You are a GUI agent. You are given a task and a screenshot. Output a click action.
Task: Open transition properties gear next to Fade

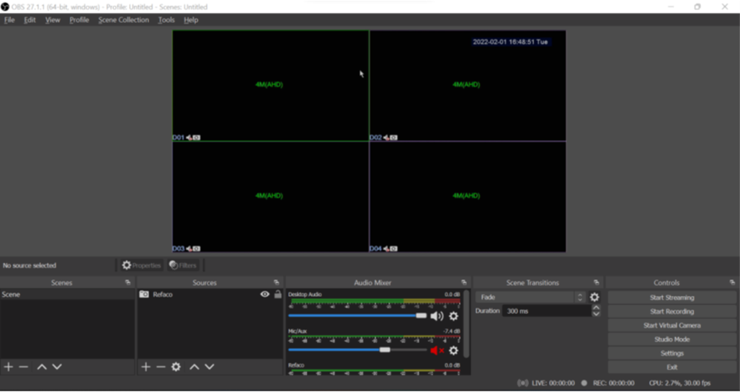pos(594,297)
